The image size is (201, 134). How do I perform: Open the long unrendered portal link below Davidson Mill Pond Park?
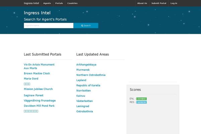tap(31, 111)
